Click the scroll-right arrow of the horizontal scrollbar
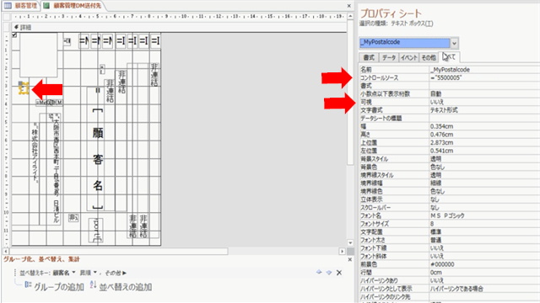 342,251
